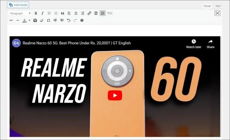Clear formatting with the eraser icon
Screen dimensions: 230x140
click(42, 20)
